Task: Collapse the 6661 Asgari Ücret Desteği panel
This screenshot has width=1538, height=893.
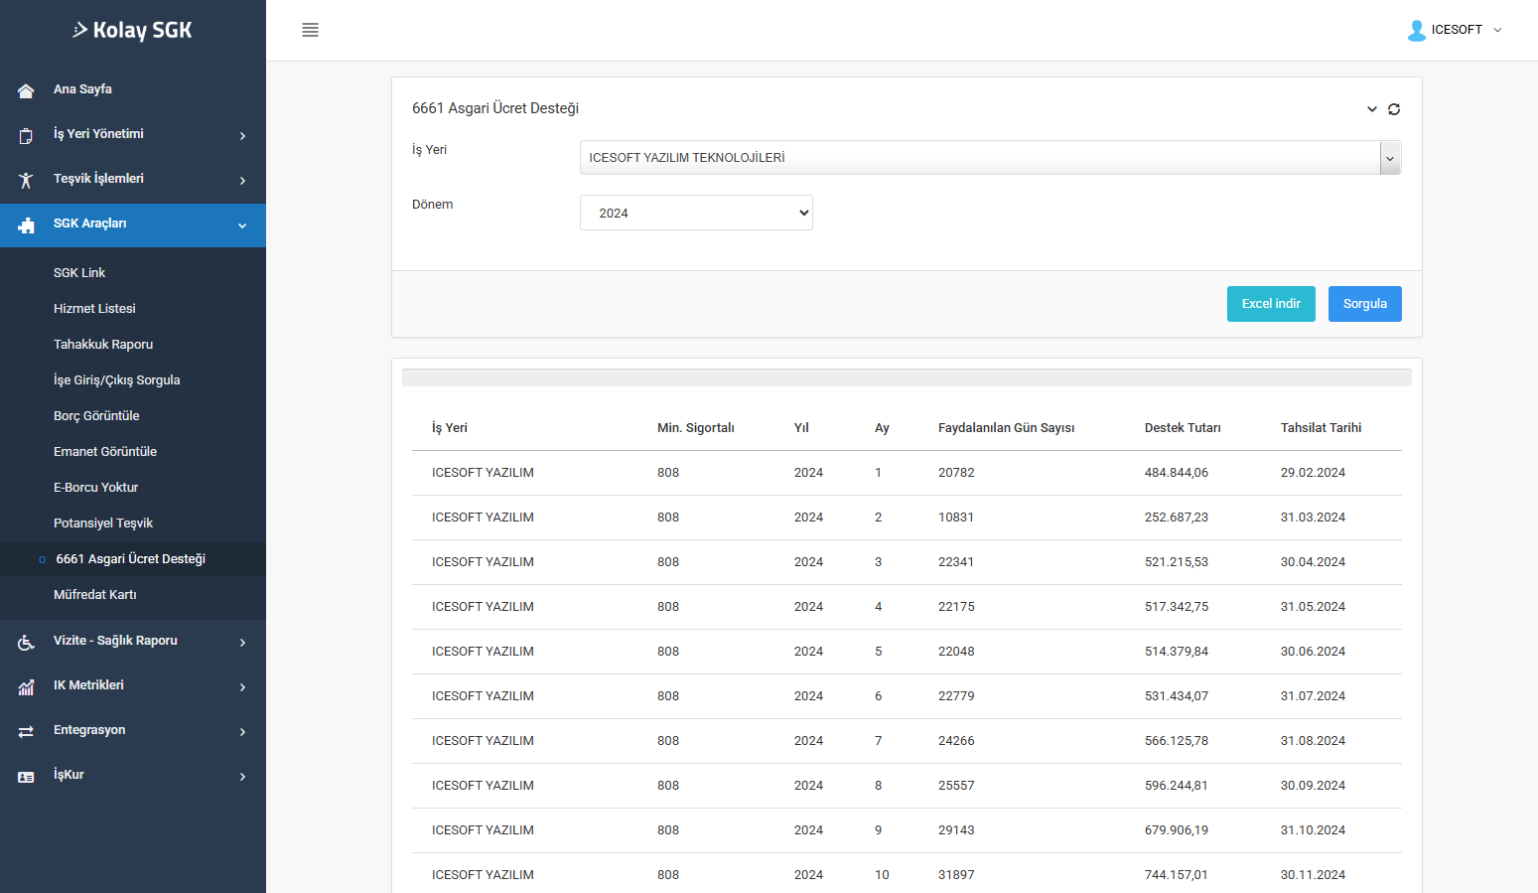Action: tap(1372, 109)
